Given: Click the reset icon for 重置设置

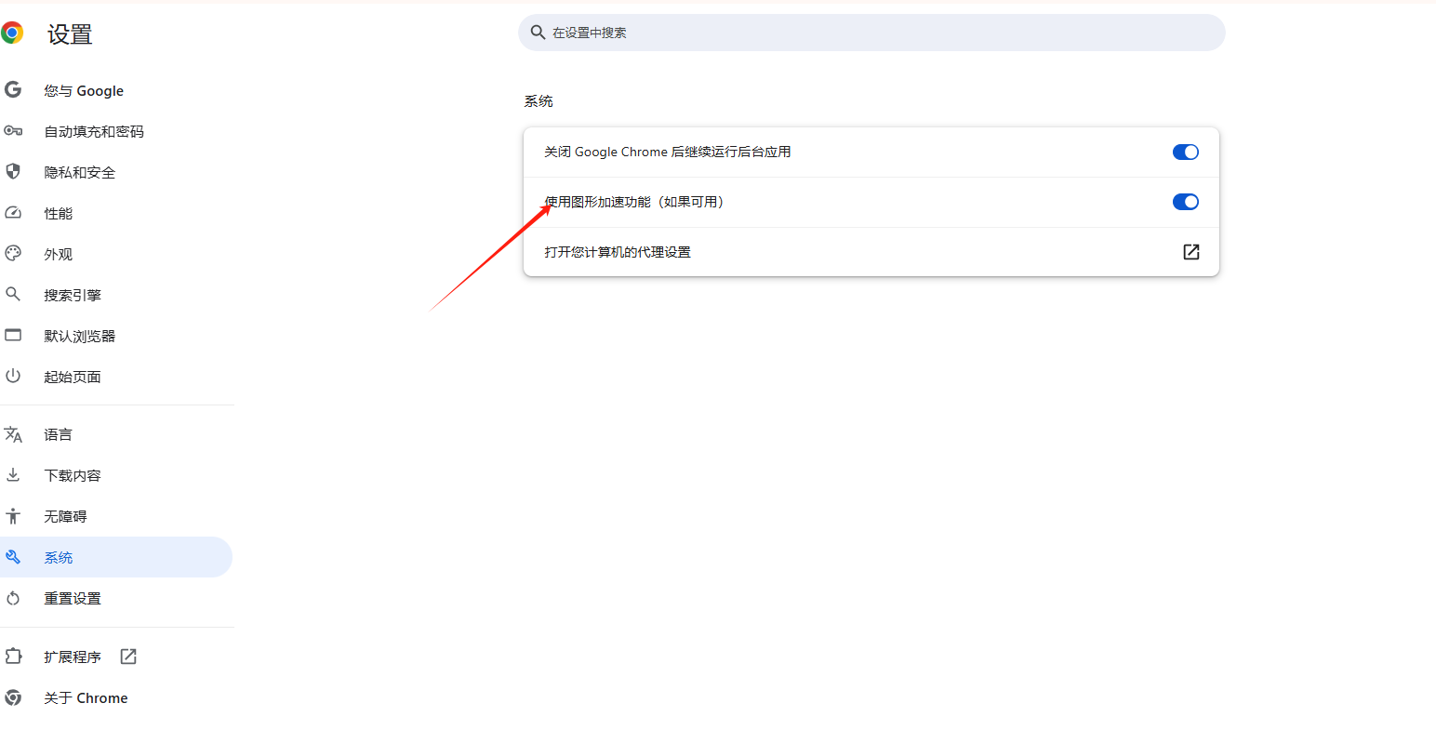Looking at the screenshot, I should [x=13, y=598].
